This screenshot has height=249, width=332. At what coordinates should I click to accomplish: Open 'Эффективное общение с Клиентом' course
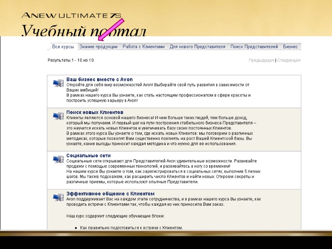110,194
